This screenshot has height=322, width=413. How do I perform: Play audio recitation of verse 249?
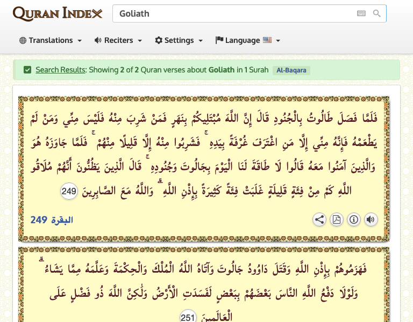click(x=371, y=219)
